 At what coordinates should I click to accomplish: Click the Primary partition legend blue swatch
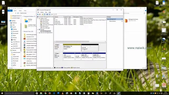tap(62, 68)
